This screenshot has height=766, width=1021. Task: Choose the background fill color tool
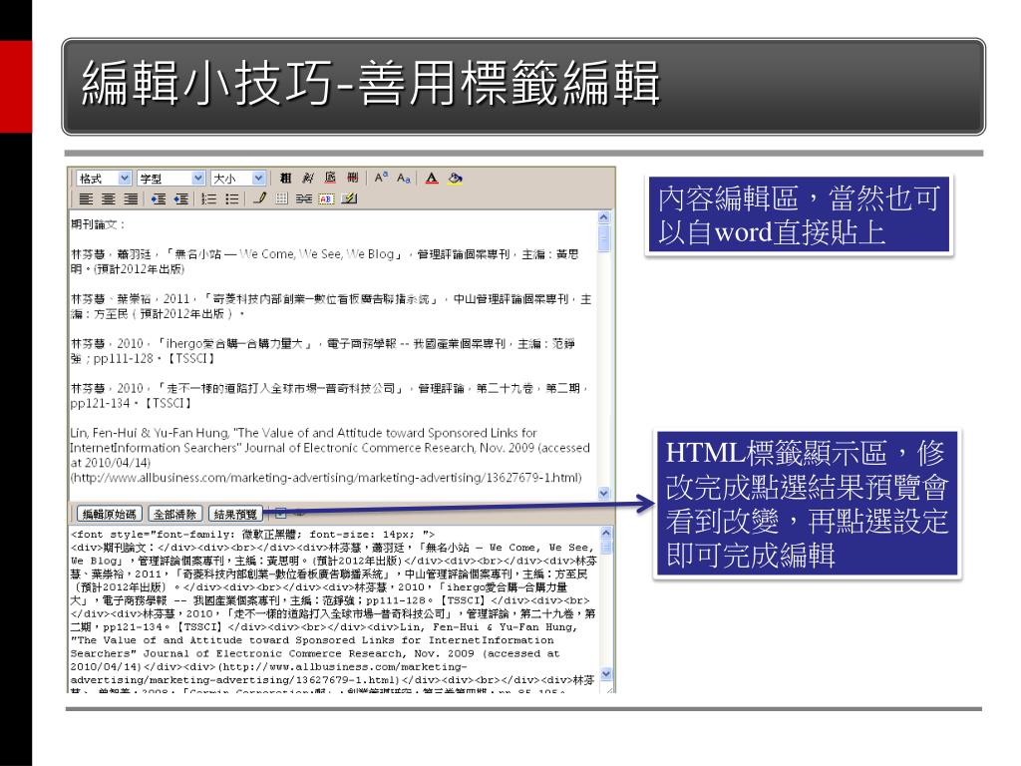pos(455,178)
